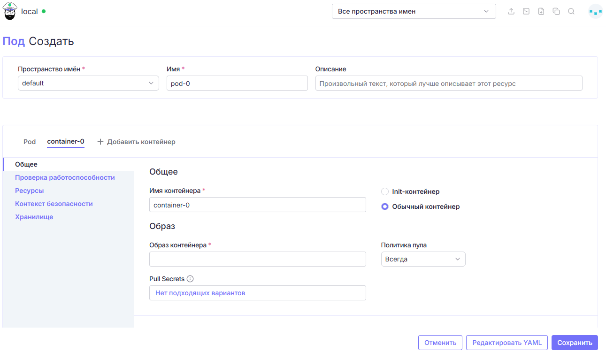Viewport: 606px width, 352px height.
Task: Click the Rancher logo in the header
Action: point(10,12)
